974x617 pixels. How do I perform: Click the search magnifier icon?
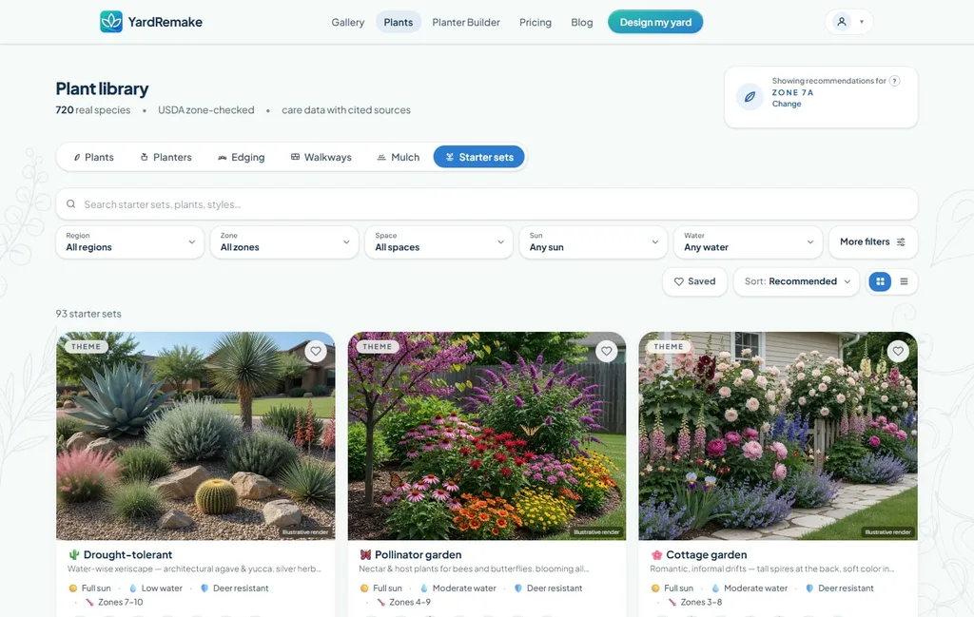point(70,204)
